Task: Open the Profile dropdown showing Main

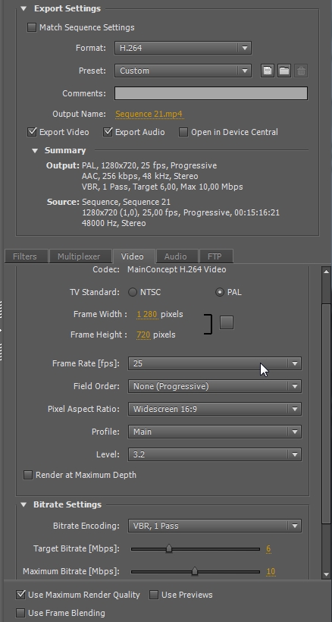Action: pyautogui.click(x=215, y=432)
